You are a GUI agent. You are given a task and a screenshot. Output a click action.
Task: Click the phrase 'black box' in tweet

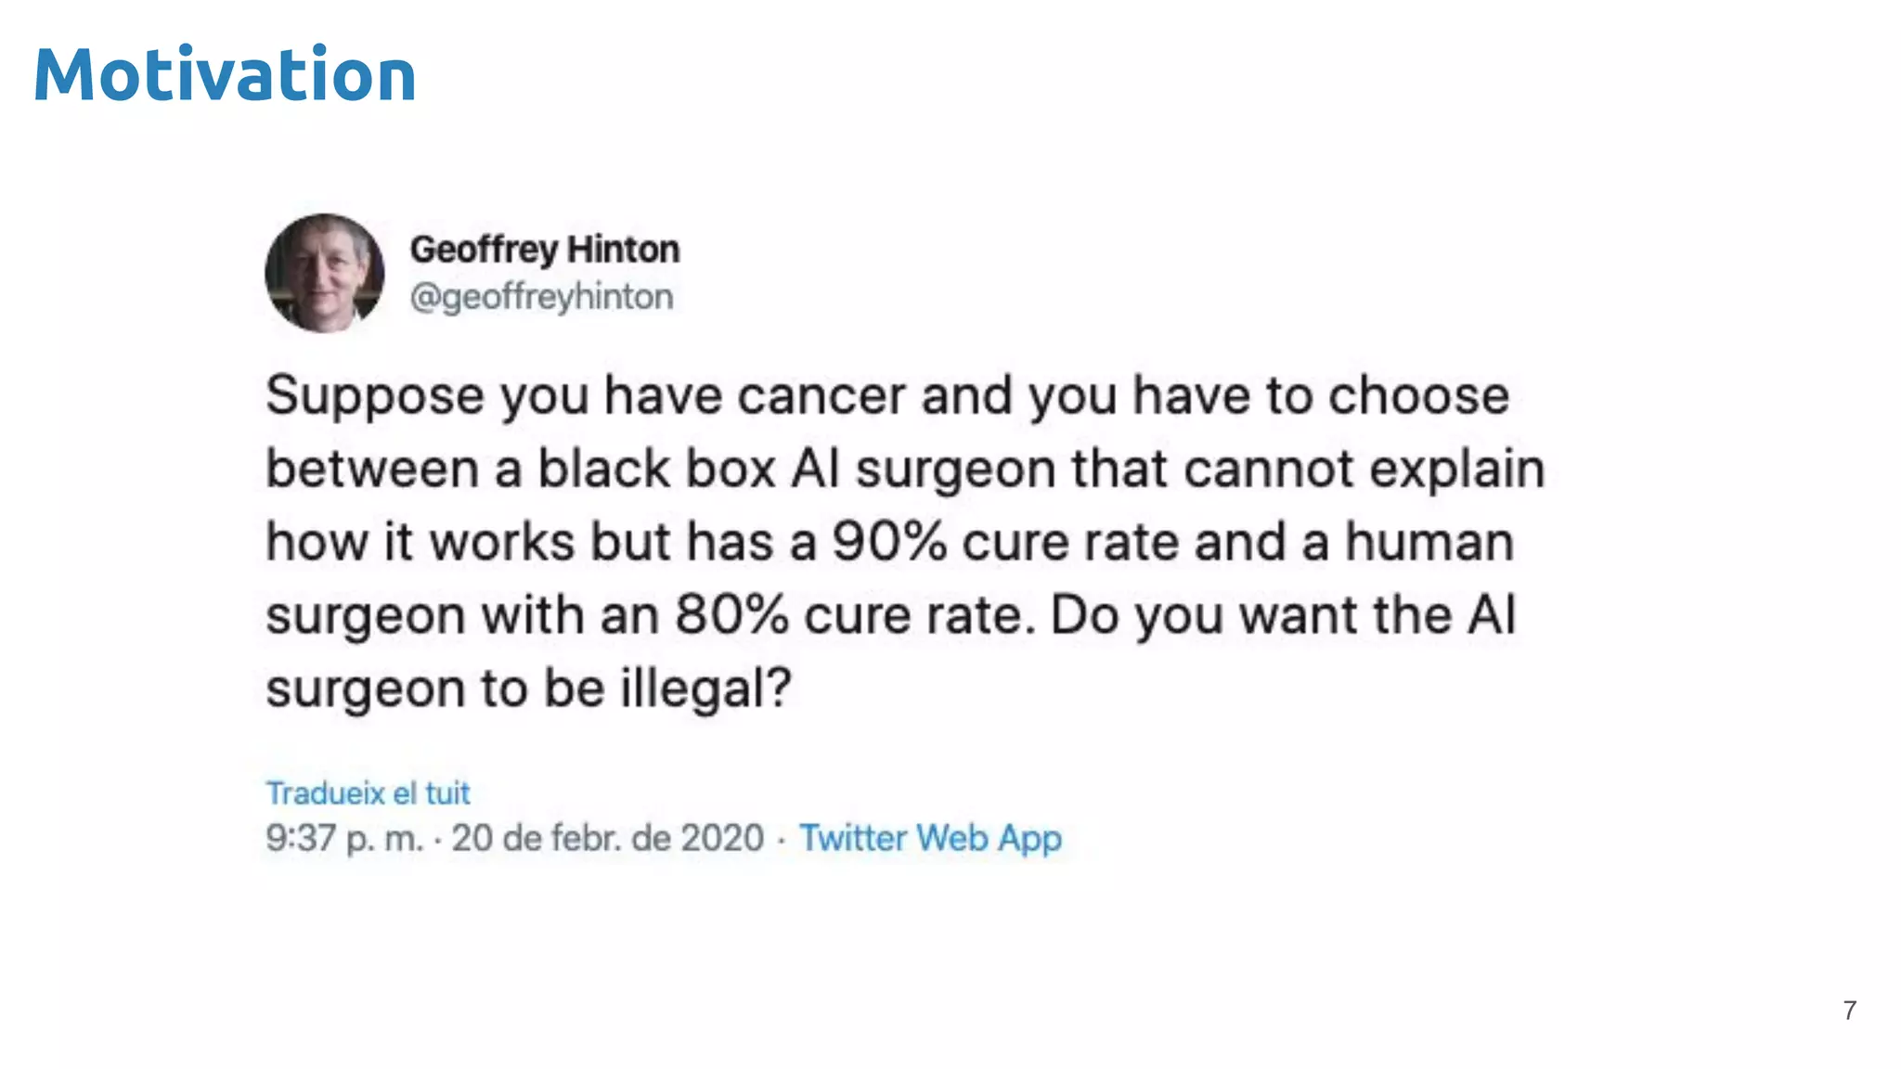(656, 469)
